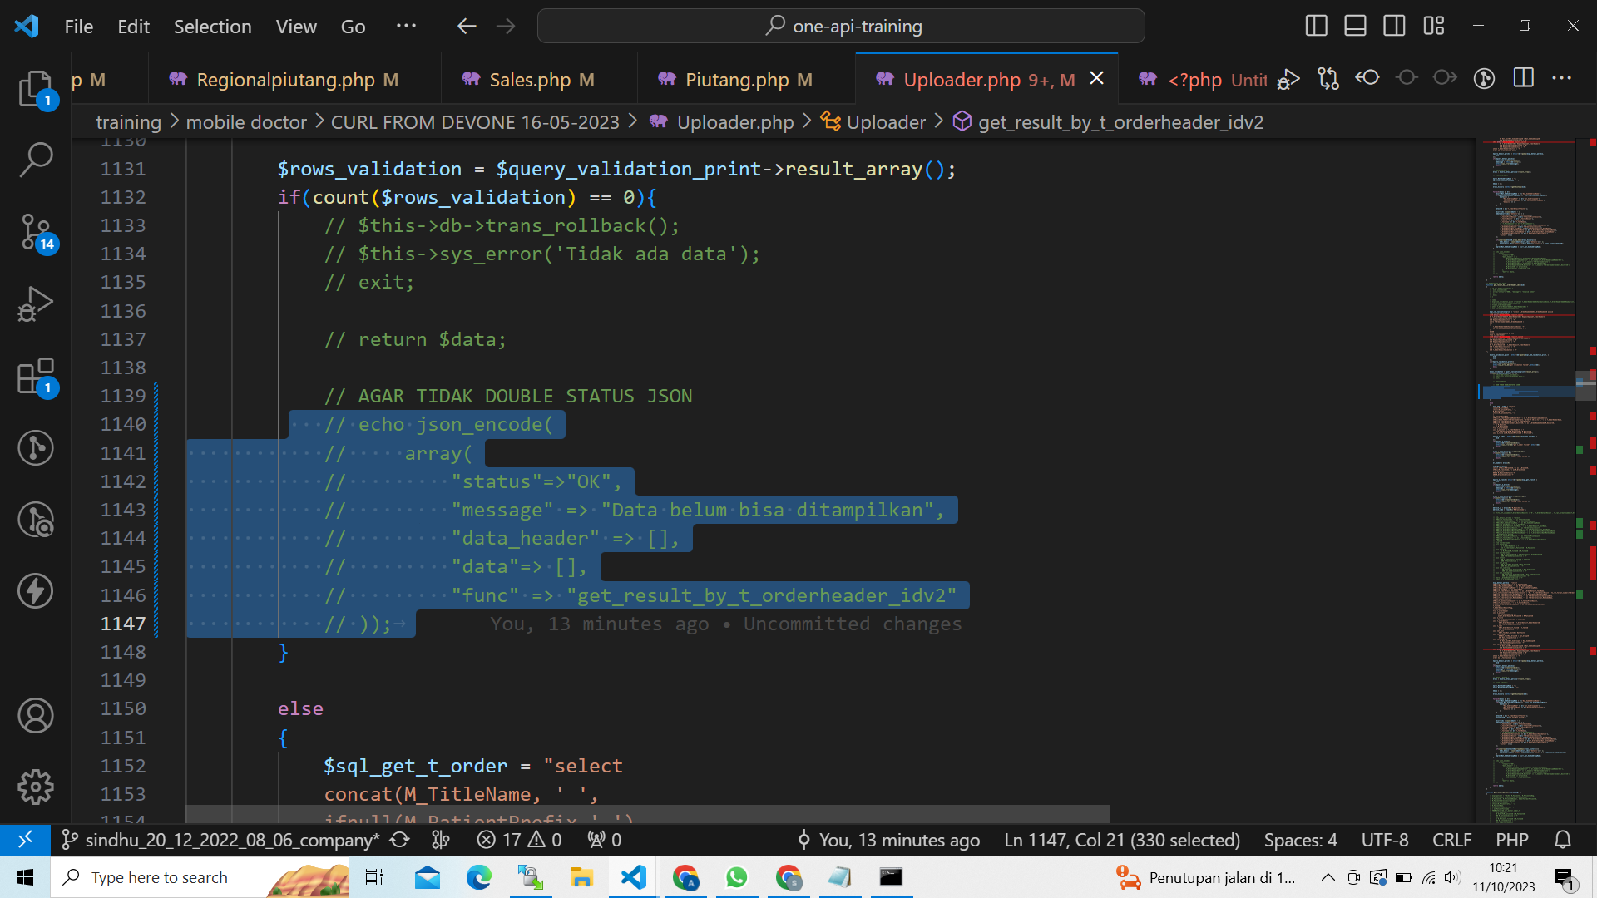Open the Search view in the activity bar
This screenshot has height=898, width=1597.
(36, 160)
